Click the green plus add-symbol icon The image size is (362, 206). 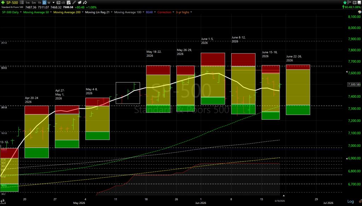(x=3, y=2)
